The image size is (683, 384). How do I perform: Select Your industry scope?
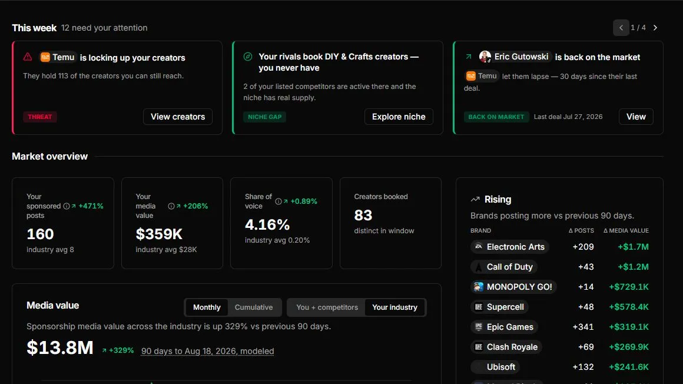(394, 307)
